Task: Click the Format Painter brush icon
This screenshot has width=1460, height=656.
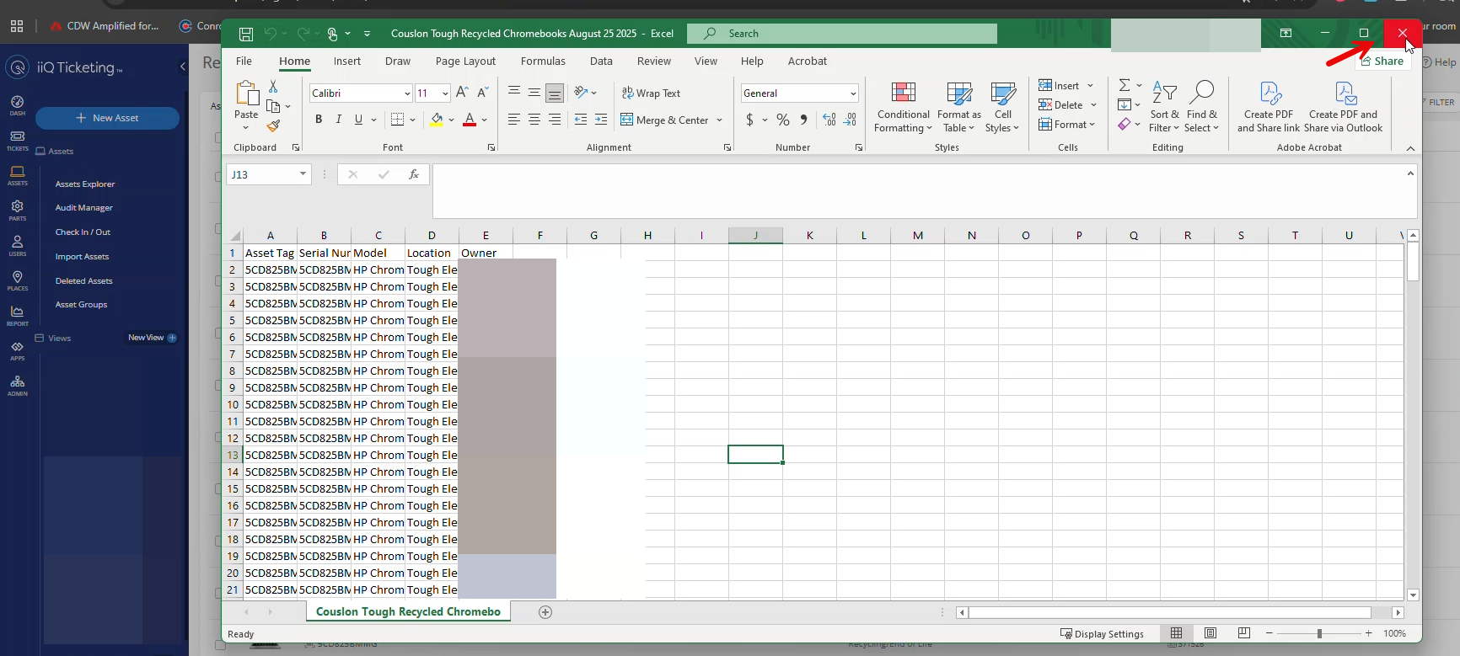Action: pos(273,126)
